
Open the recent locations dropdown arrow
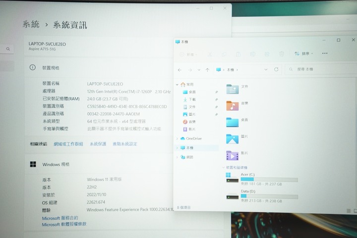[x=199, y=70]
